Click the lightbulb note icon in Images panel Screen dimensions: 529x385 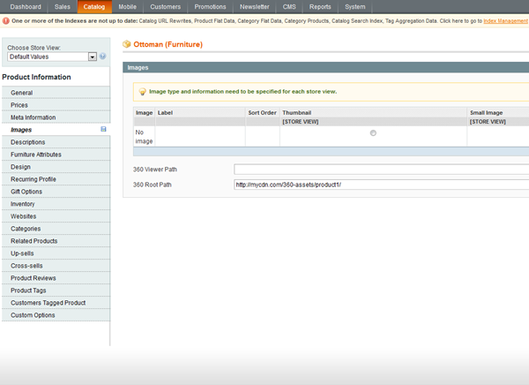tap(142, 91)
